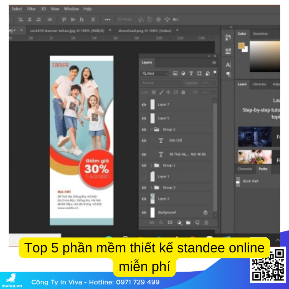Open the three-dots more align options
The image size is (289, 289).
[x=108, y=20]
